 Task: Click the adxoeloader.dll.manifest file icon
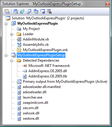click(x=19, y=87)
